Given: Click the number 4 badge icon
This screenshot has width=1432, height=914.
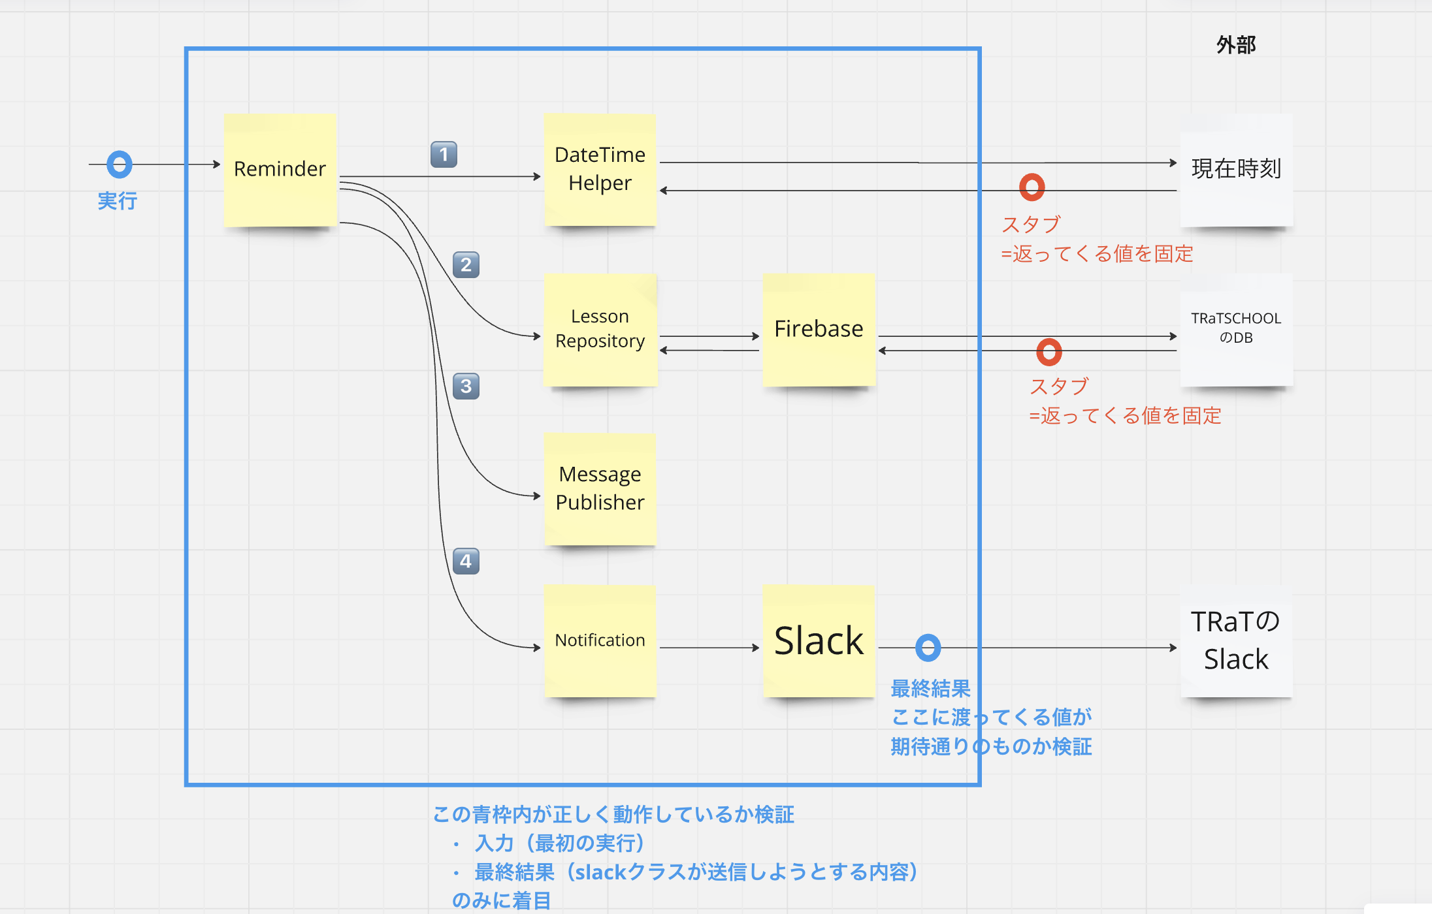Looking at the screenshot, I should pyautogui.click(x=466, y=561).
